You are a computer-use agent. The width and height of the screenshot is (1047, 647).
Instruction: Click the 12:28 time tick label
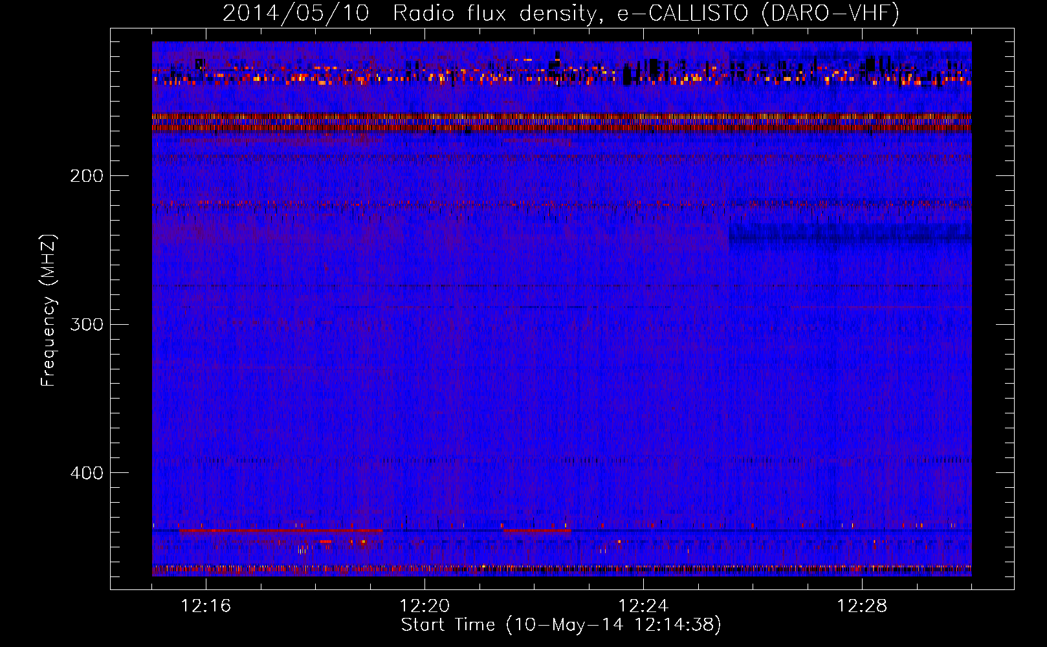click(x=862, y=606)
